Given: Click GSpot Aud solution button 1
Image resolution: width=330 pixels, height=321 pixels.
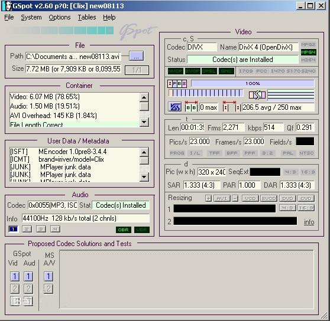Looking at the screenshot, I should coord(28,276).
